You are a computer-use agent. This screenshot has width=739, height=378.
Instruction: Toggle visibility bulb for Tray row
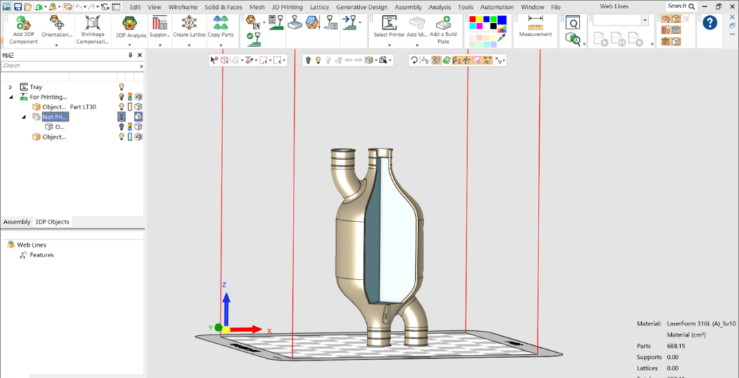(121, 87)
